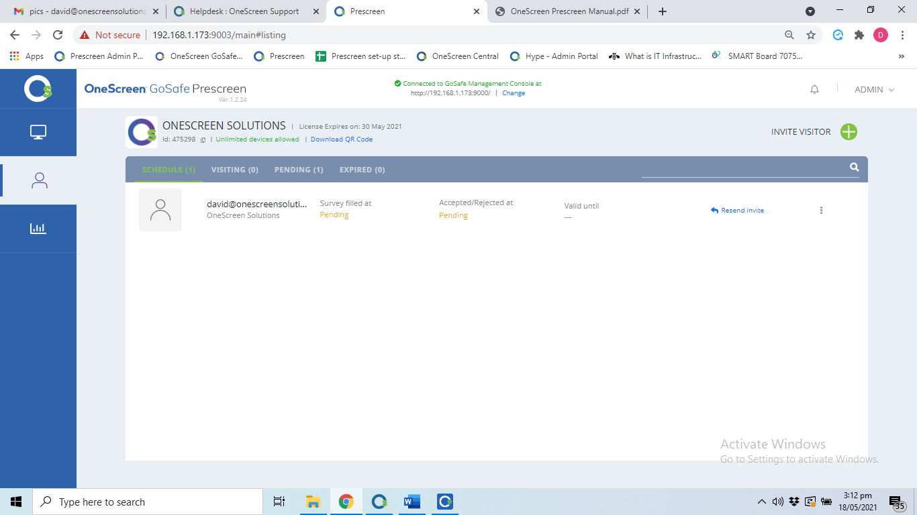Image resolution: width=917 pixels, height=515 pixels.
Task: Open the browser zoom magnifier icon
Action: pos(789,35)
